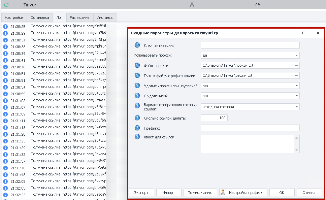Image resolution: width=326 pixels, height=200 pixels.
Task: Select the log row at 21:31:07
Action: pos(54,107)
